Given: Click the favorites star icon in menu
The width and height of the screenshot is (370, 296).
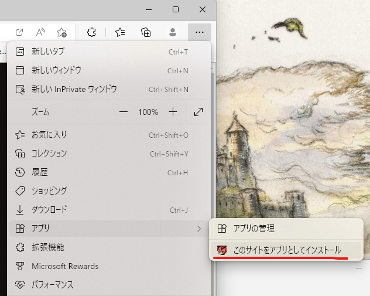Looking at the screenshot, I should coord(20,135).
